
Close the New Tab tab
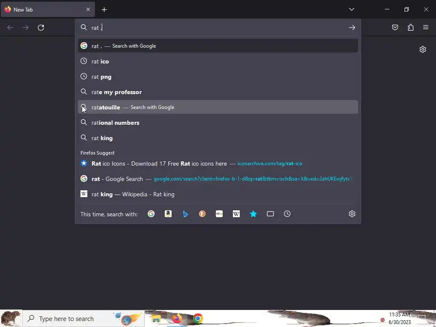(x=88, y=9)
